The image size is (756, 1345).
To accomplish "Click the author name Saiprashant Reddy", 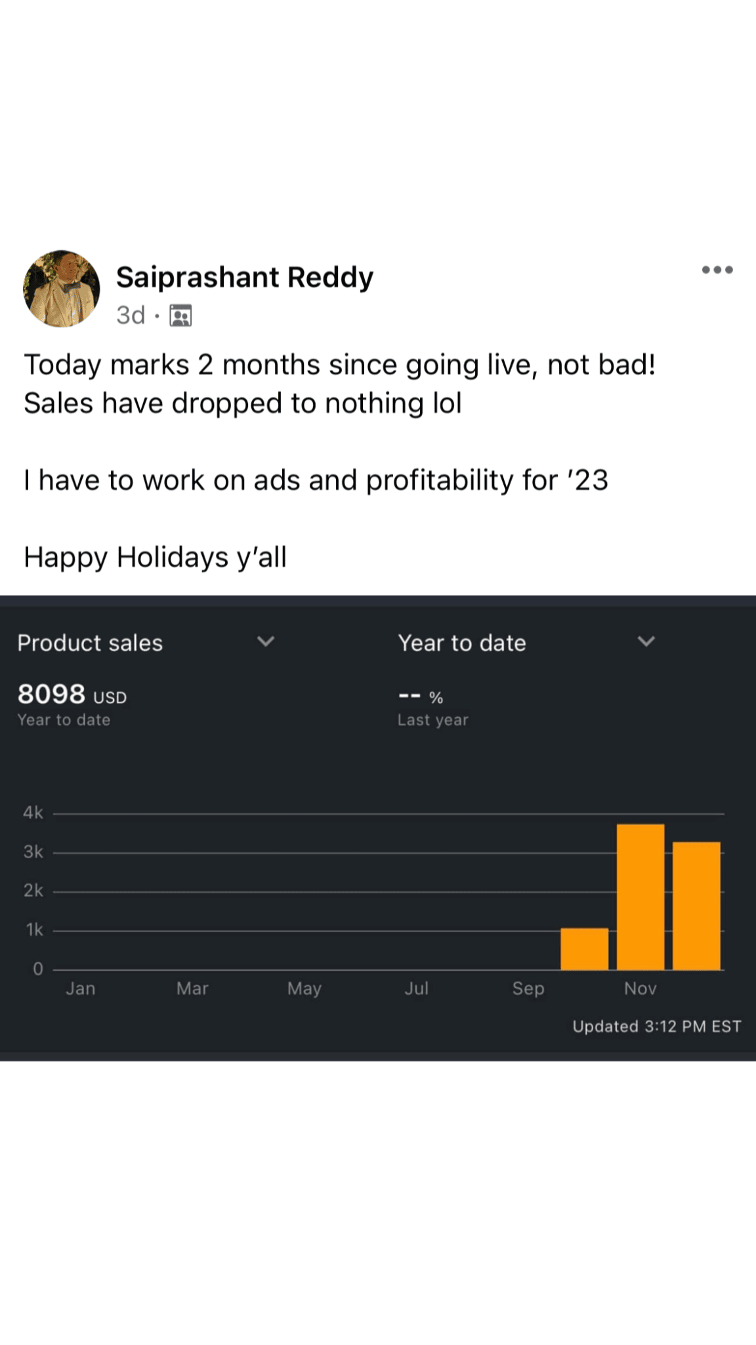I will click(244, 277).
